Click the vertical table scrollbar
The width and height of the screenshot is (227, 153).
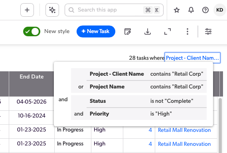tap(220, 125)
